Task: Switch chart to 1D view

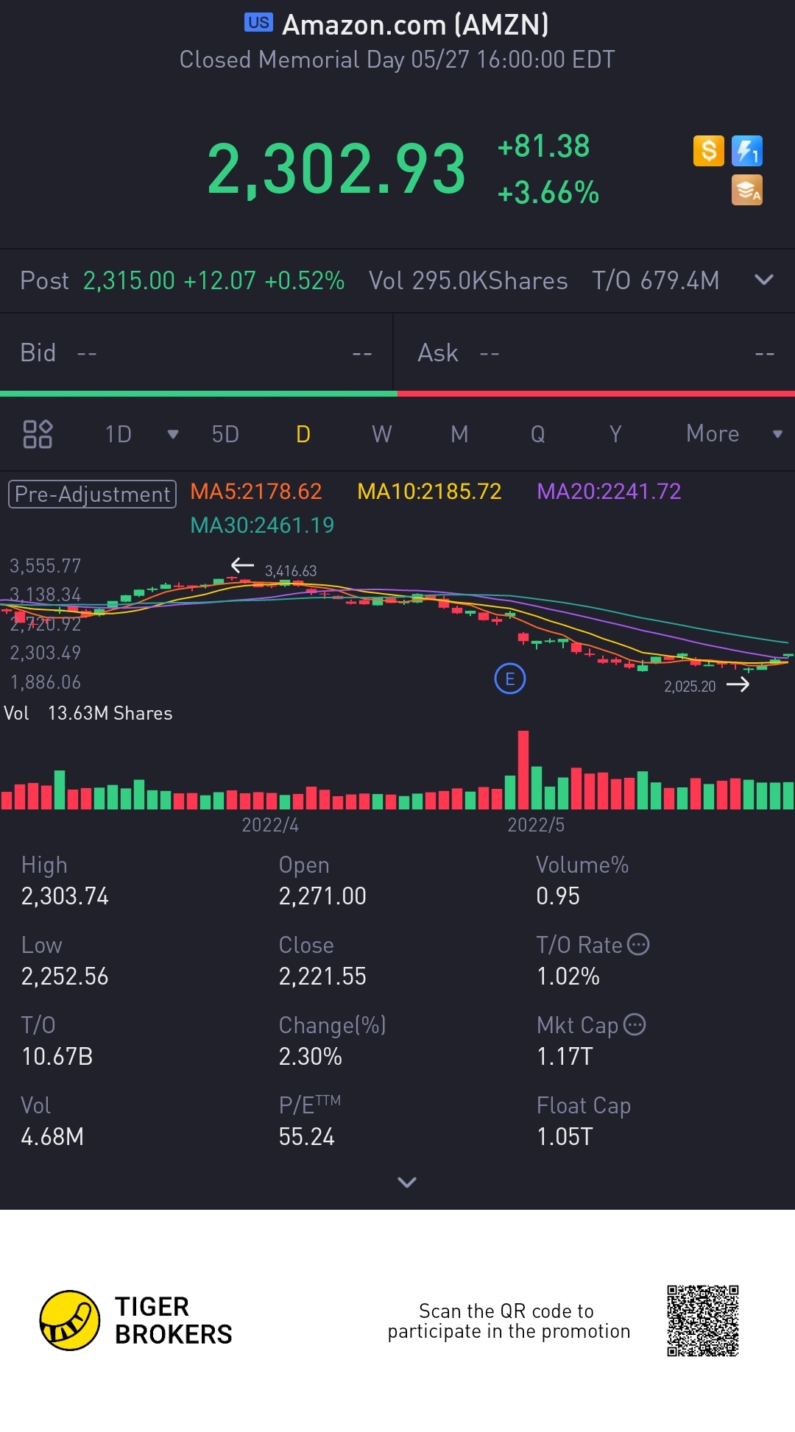Action: [119, 434]
